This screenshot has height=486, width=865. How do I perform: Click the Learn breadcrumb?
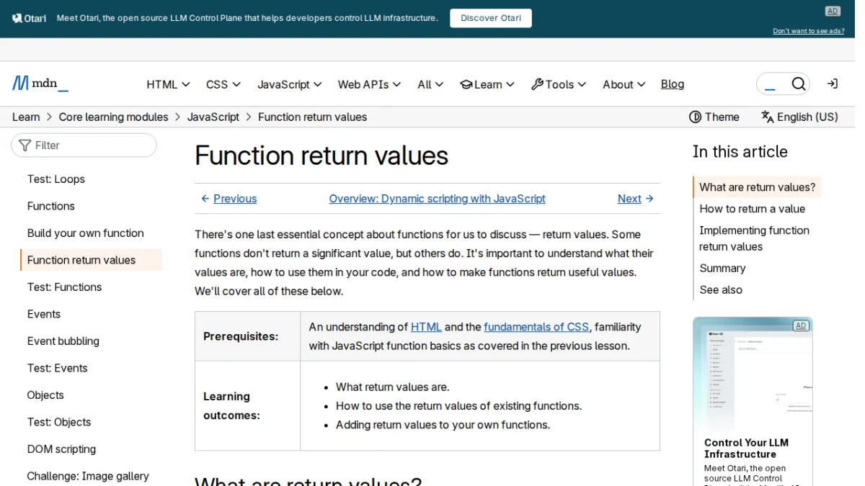tap(26, 117)
